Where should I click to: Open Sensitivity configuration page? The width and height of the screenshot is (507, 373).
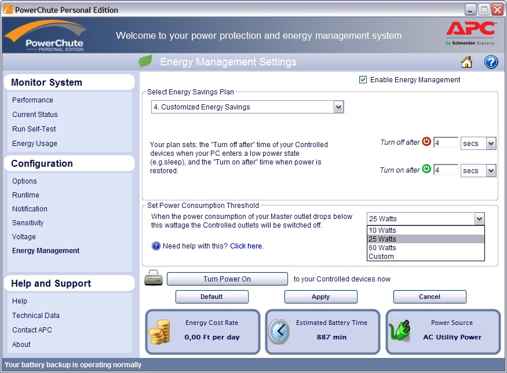click(x=28, y=223)
